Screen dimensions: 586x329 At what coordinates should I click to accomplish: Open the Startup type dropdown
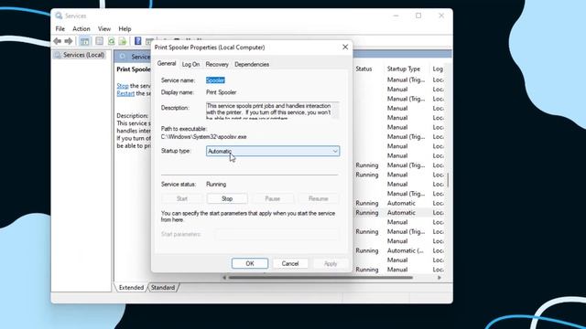click(x=273, y=151)
